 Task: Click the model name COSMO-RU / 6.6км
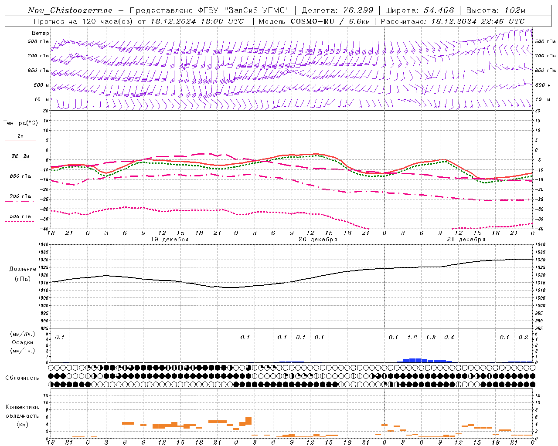coord(330,21)
